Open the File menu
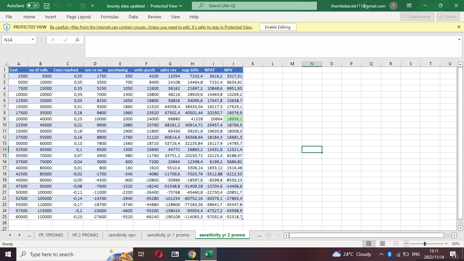 [9, 17]
